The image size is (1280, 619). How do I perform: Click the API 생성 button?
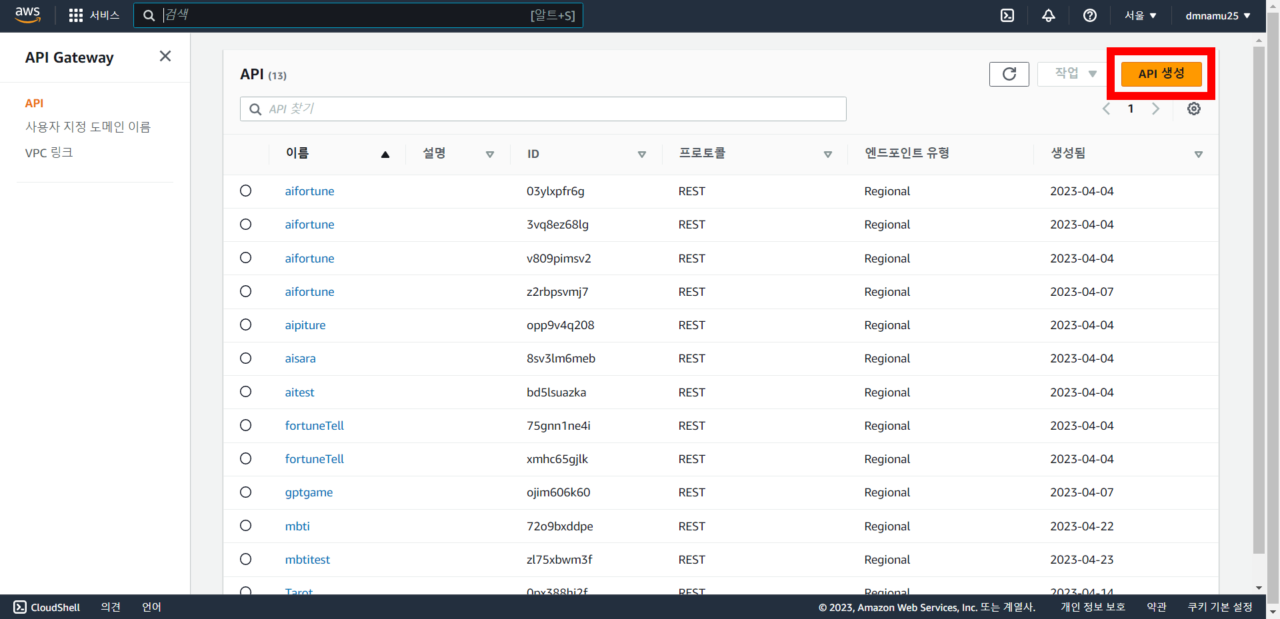pos(1161,74)
